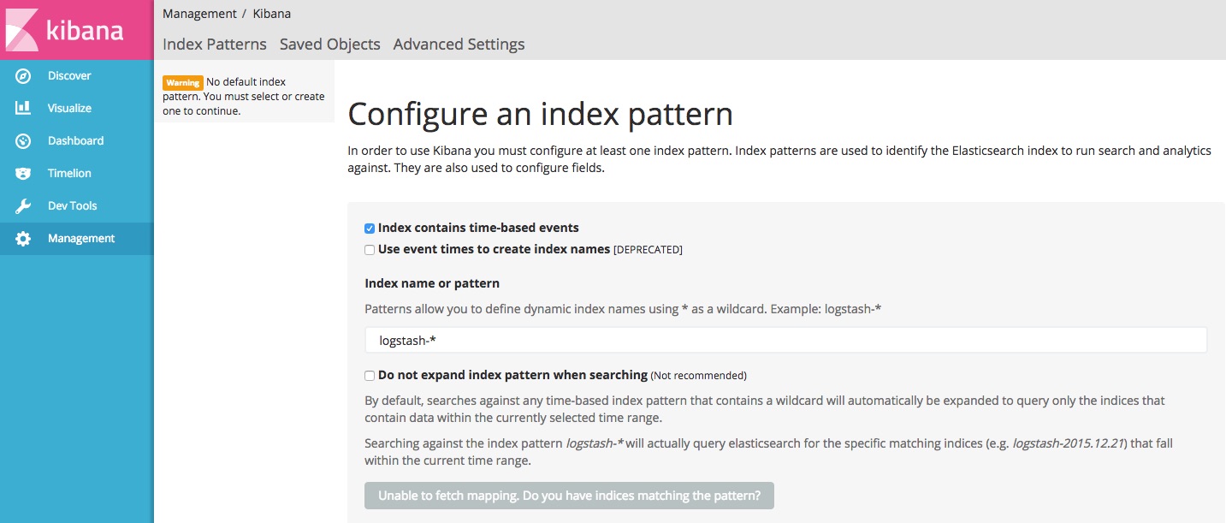Open Management via the gear icon
Screen dimensions: 1226x523
[23, 239]
